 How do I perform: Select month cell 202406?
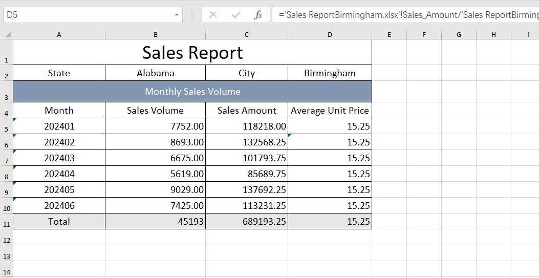[59, 205]
